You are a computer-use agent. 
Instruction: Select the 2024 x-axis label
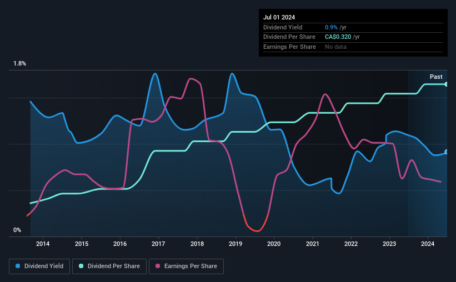click(x=428, y=244)
